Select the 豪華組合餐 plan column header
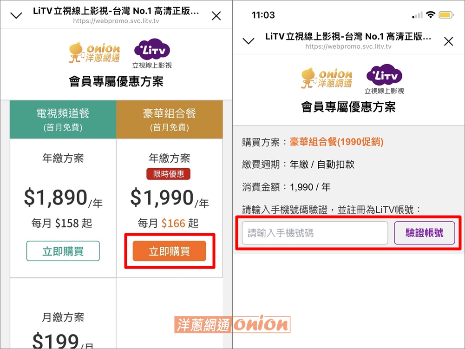The height and width of the screenshot is (349, 465). [x=169, y=119]
